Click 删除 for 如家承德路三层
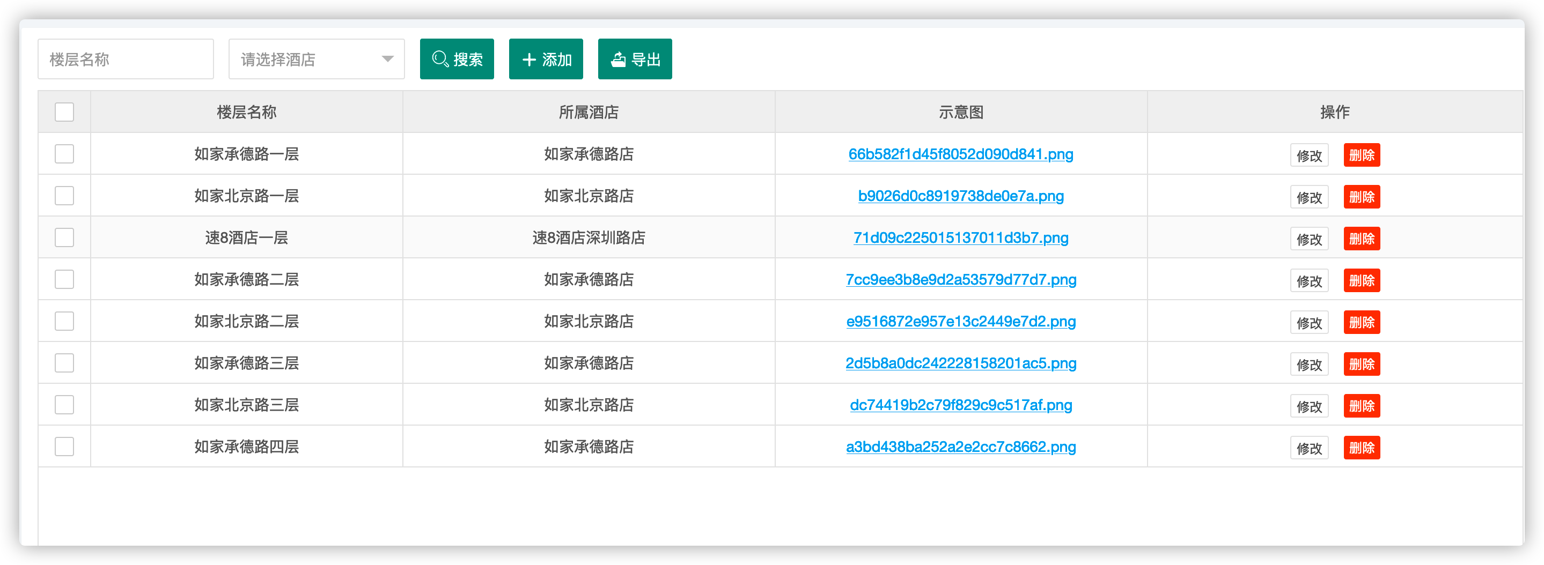This screenshot has width=1544, height=565. (x=1361, y=365)
